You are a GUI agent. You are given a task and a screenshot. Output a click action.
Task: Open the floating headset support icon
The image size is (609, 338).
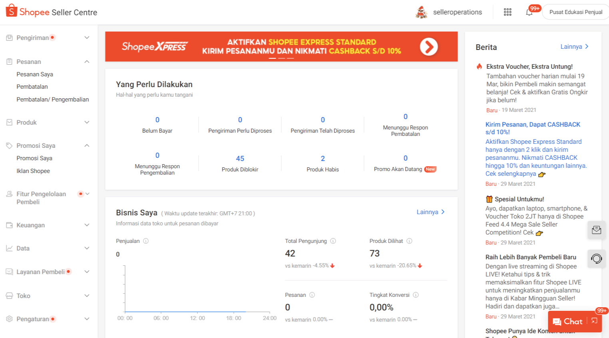596,259
